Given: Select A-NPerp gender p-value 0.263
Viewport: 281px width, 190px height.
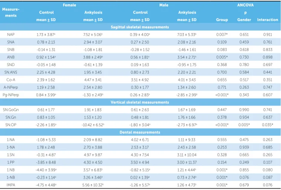Looking at the screenshot, I should point(244,87).
